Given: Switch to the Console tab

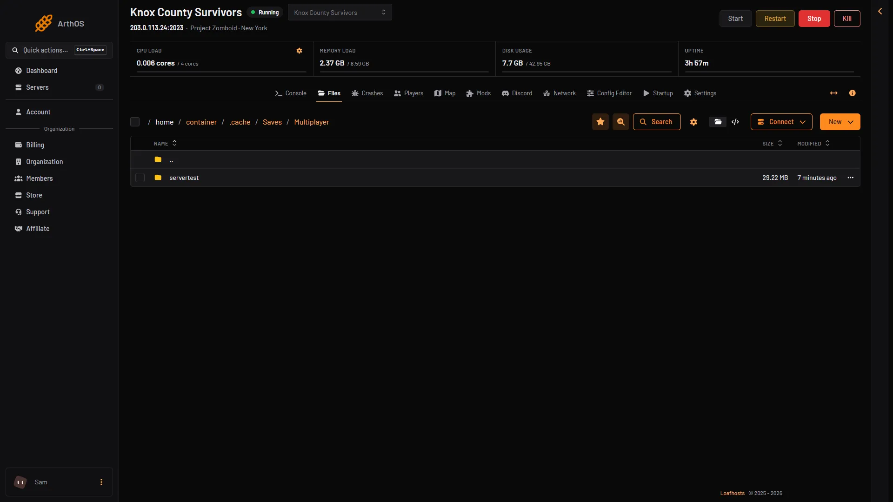Looking at the screenshot, I should point(291,93).
